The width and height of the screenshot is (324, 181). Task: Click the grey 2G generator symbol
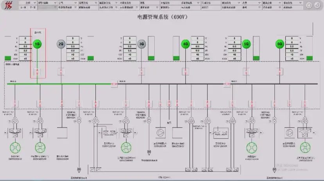point(61,44)
